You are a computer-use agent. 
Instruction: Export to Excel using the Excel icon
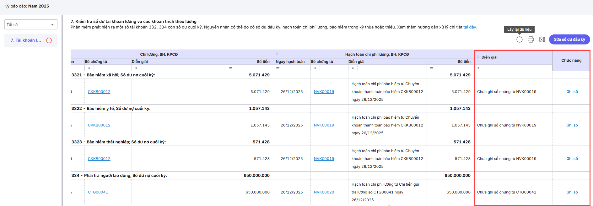tap(542, 39)
